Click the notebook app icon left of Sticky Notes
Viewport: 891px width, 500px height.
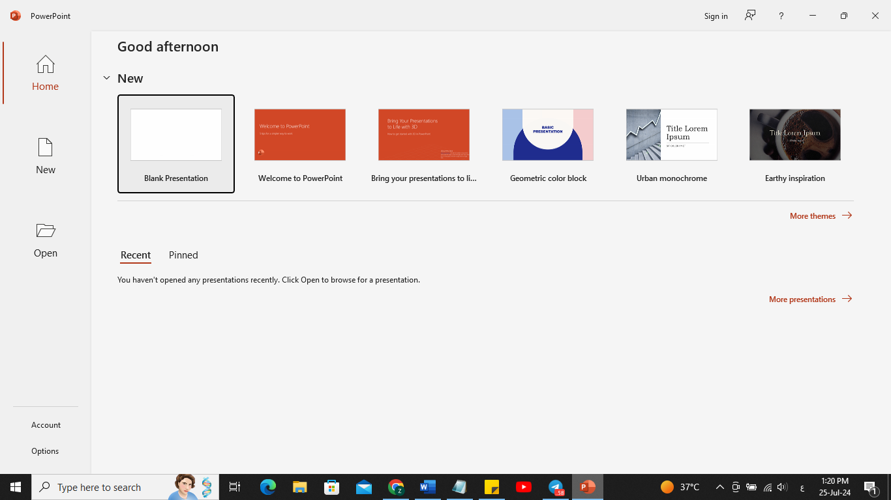click(459, 487)
